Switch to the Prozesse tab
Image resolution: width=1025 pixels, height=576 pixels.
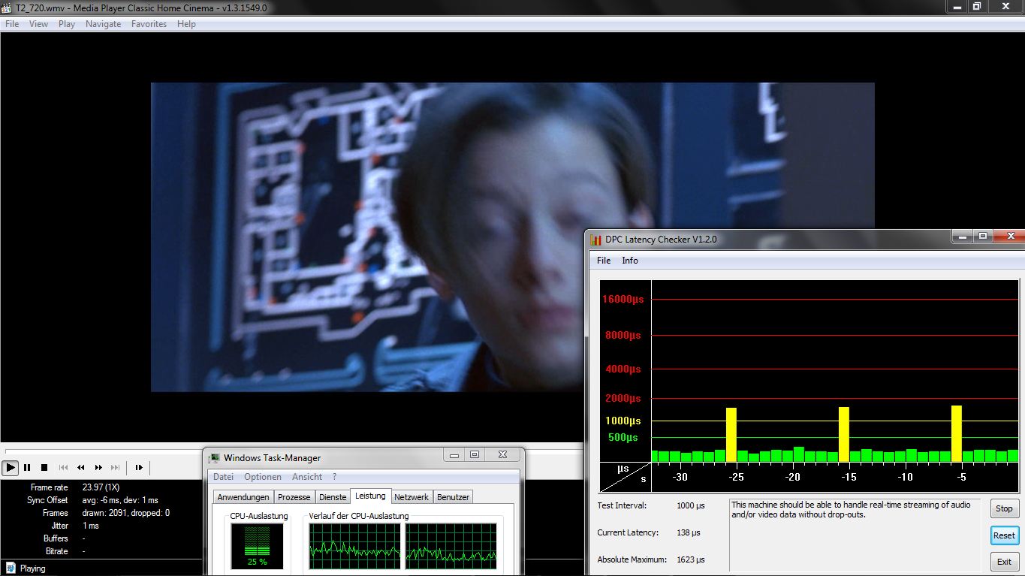pyautogui.click(x=294, y=497)
